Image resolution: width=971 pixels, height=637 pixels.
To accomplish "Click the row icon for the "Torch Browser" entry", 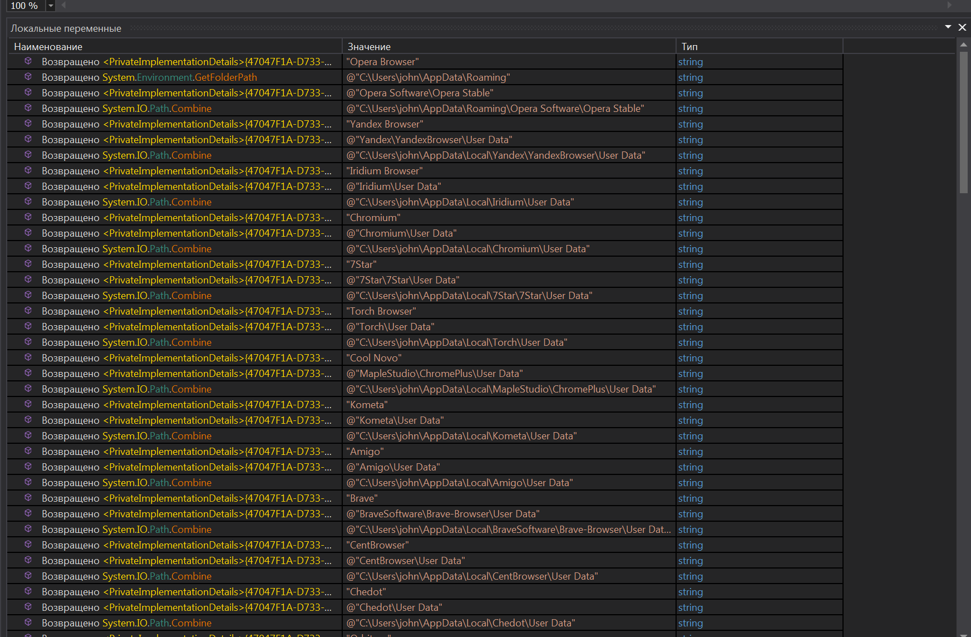I will point(28,311).
